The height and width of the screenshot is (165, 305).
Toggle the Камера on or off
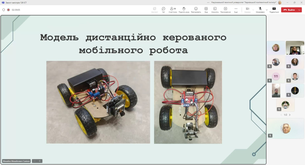248,10
